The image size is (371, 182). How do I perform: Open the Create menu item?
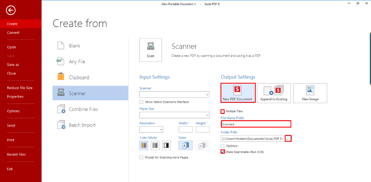pos(21,24)
